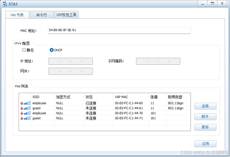This screenshot has height=157, width=230.
Task: Click lock icon on guest row with MAC ending 44-71
Action: [x=22, y=118]
